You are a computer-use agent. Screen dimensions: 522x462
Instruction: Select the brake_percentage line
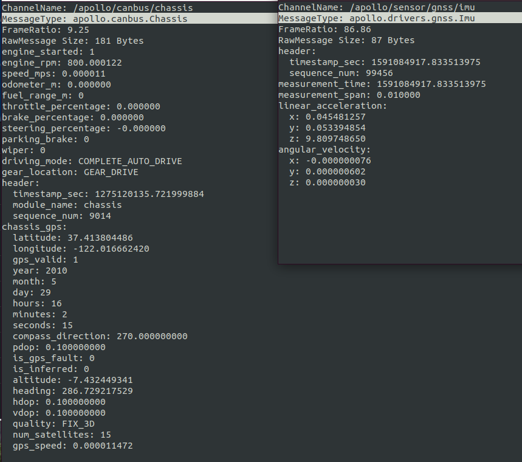(72, 117)
